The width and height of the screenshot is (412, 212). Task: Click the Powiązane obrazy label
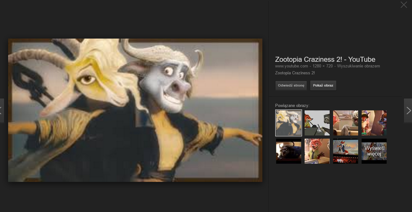[x=292, y=105]
